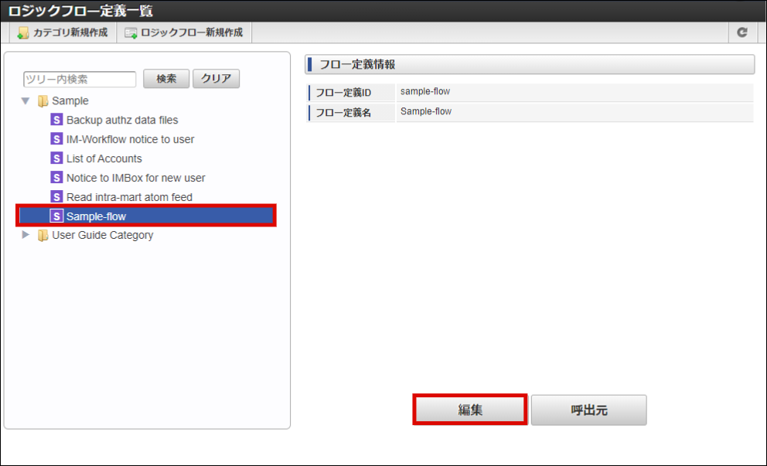Click the 呼出元 button
Viewport: 767px width, 466px height.
pos(589,410)
